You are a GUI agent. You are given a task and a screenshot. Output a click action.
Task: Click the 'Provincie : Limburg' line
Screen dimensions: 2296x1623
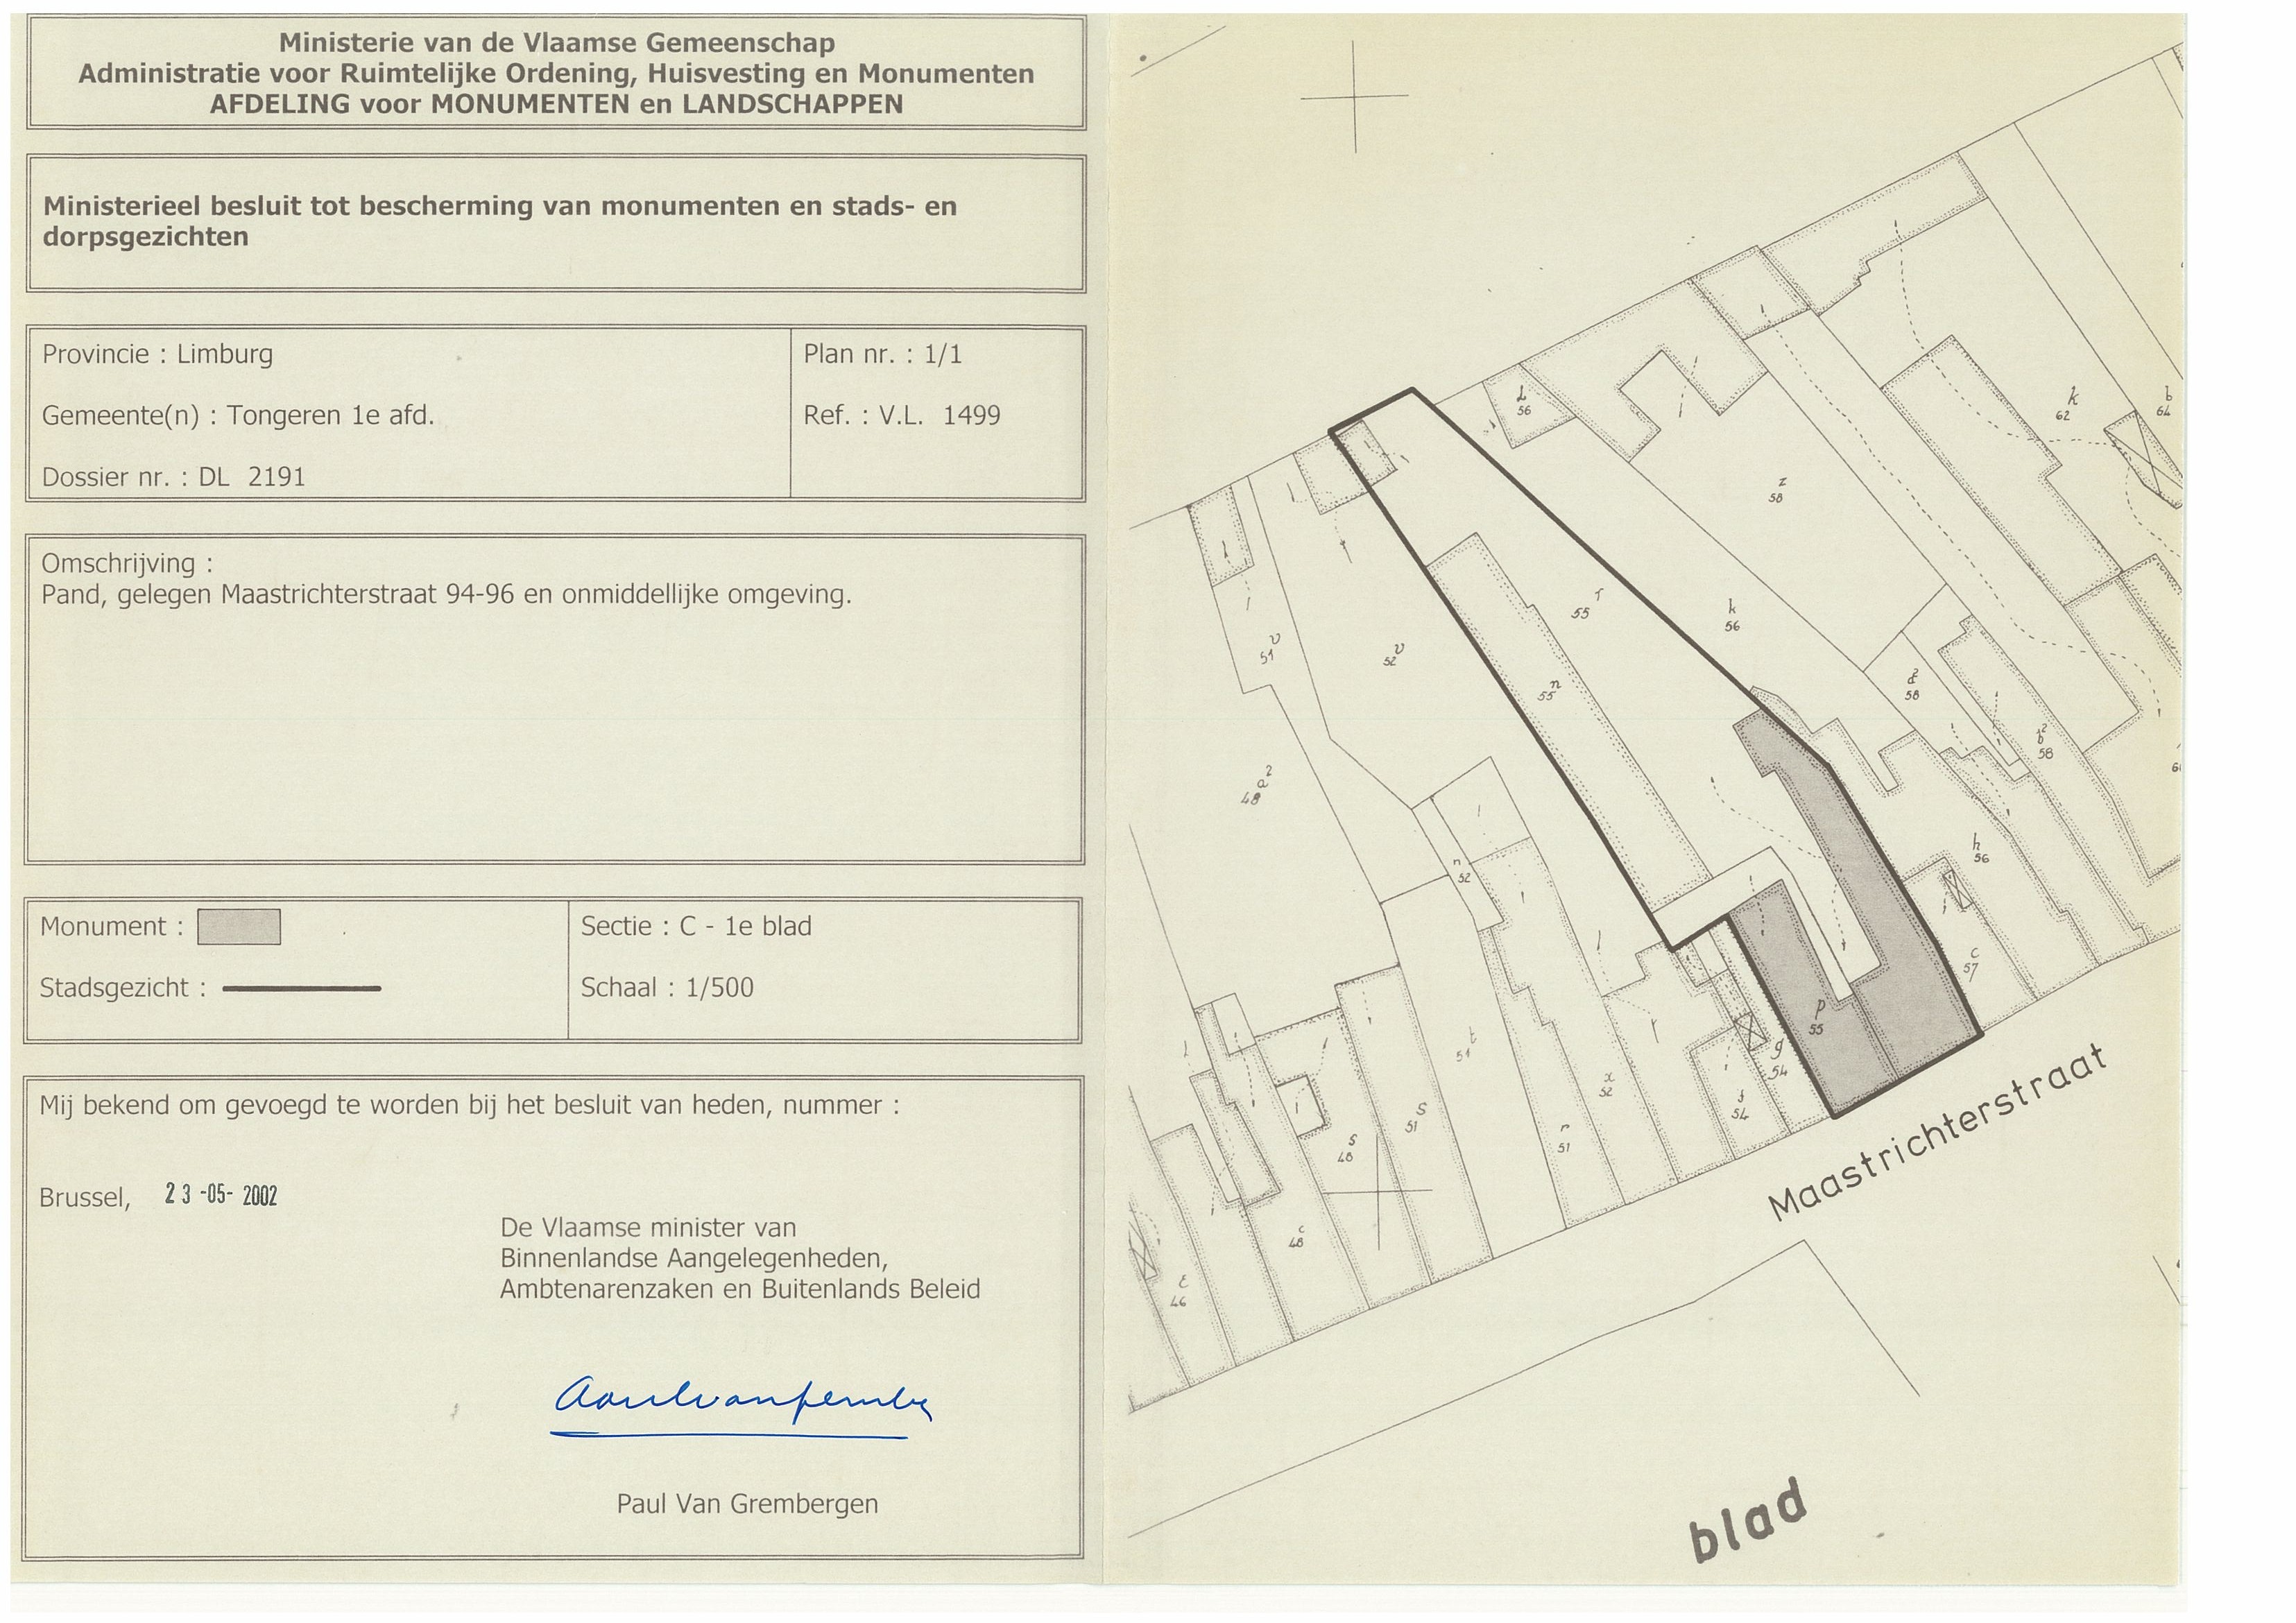point(157,354)
